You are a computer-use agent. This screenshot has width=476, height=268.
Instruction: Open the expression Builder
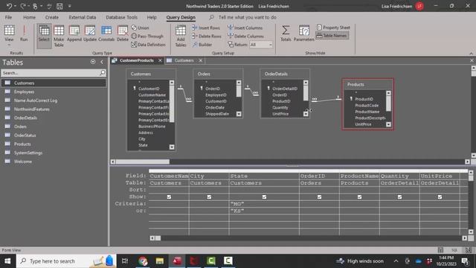point(202,45)
